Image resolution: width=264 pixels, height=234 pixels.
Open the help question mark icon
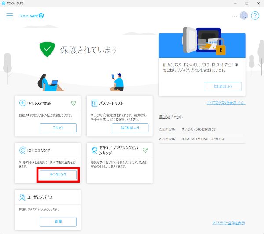click(x=255, y=16)
